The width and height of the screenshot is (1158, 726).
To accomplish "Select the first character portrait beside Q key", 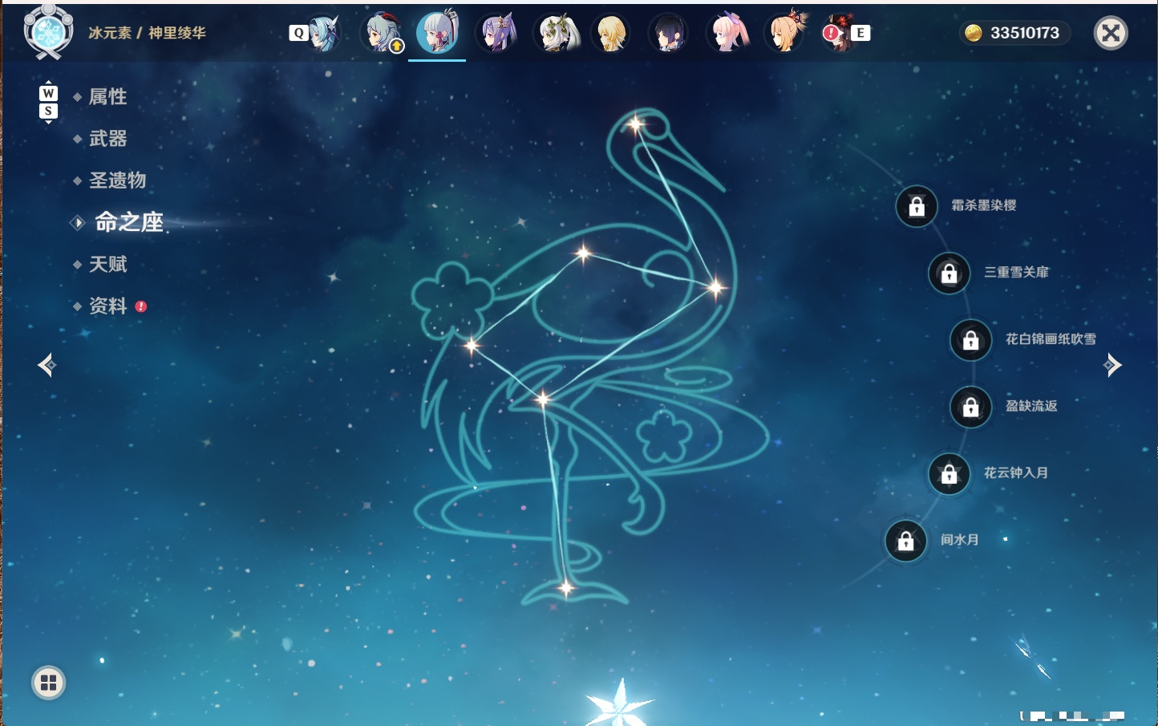I will 323,33.
